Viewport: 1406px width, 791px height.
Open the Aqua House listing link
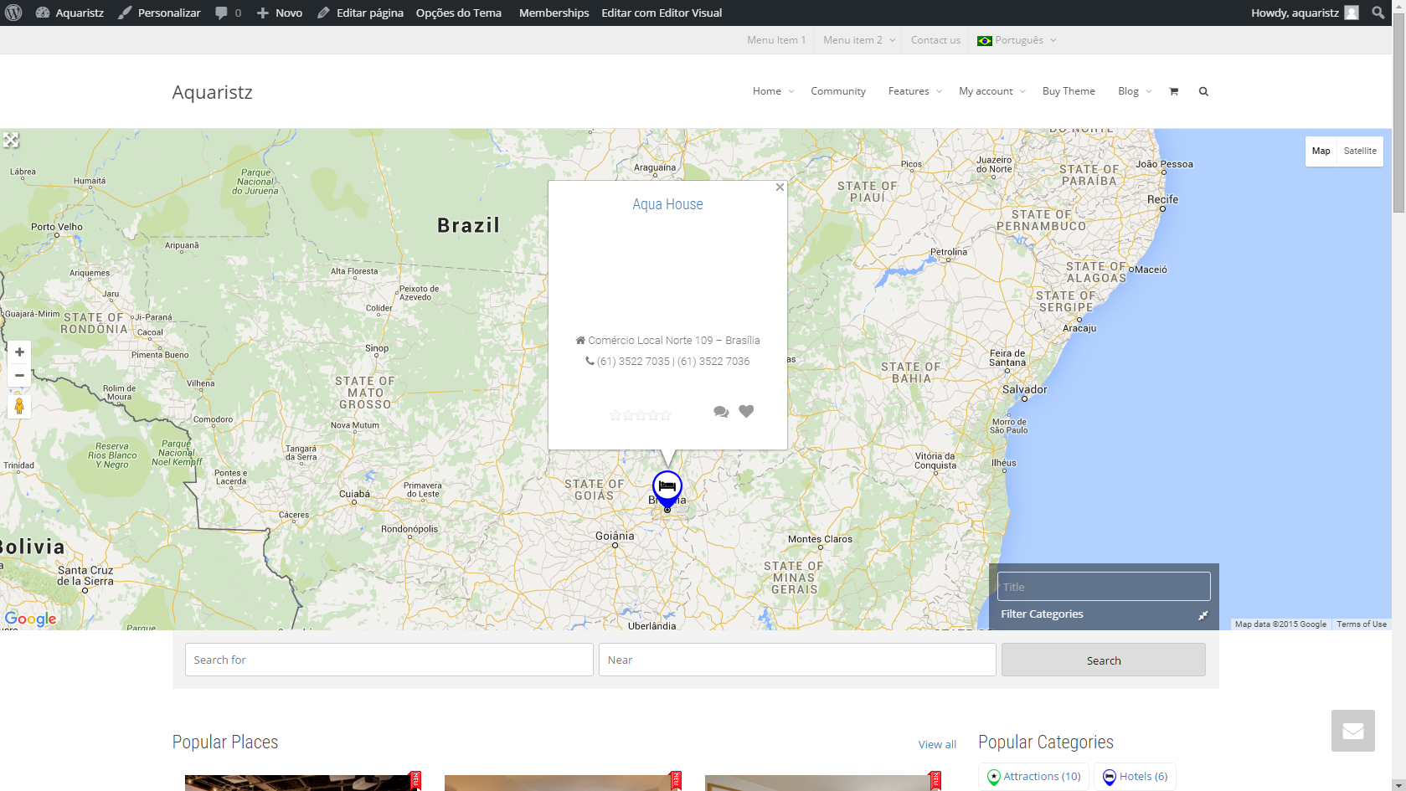coord(667,204)
